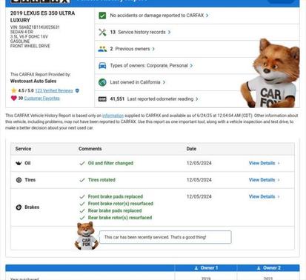Open View Details for the Oil service
Image resolution: width=306 pixels, height=280 pixels.
pyautogui.click(x=264, y=163)
